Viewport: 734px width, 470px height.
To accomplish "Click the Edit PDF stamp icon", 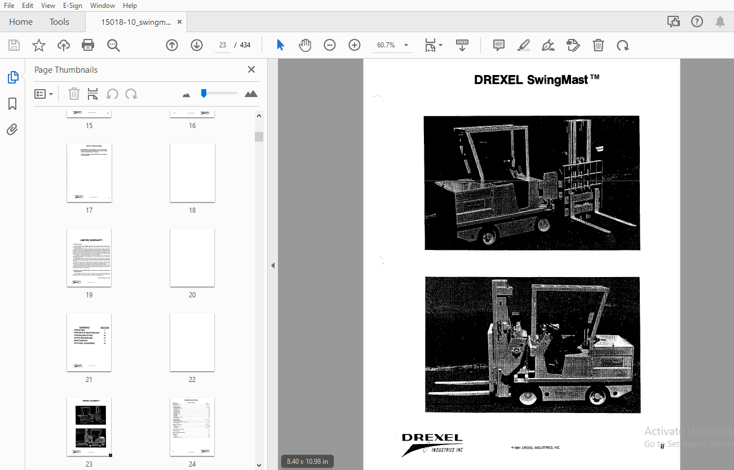I will [x=573, y=45].
